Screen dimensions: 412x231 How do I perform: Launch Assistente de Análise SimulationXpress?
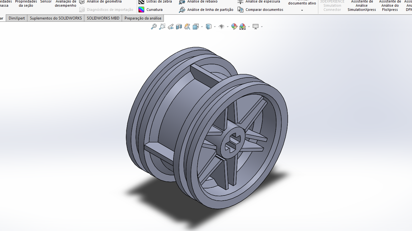pos(362,5)
